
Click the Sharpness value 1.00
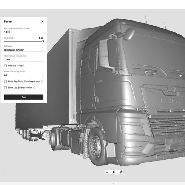pyautogui.click(x=41, y=38)
